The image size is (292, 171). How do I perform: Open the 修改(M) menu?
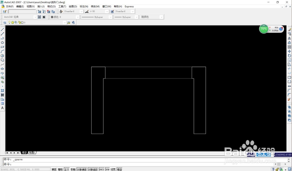[x=95, y=6]
